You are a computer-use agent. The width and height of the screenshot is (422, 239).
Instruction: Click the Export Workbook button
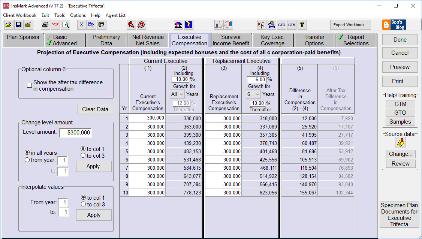pyautogui.click(x=350, y=24)
